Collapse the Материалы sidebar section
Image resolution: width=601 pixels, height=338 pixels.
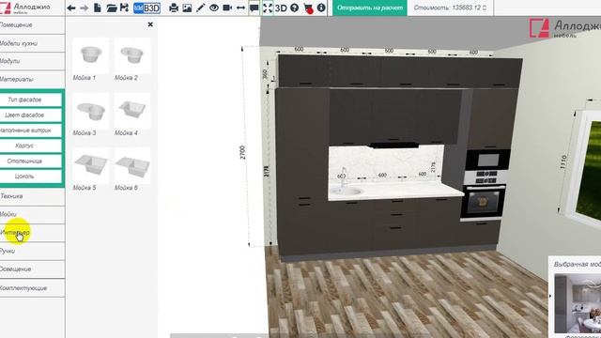click(32, 79)
